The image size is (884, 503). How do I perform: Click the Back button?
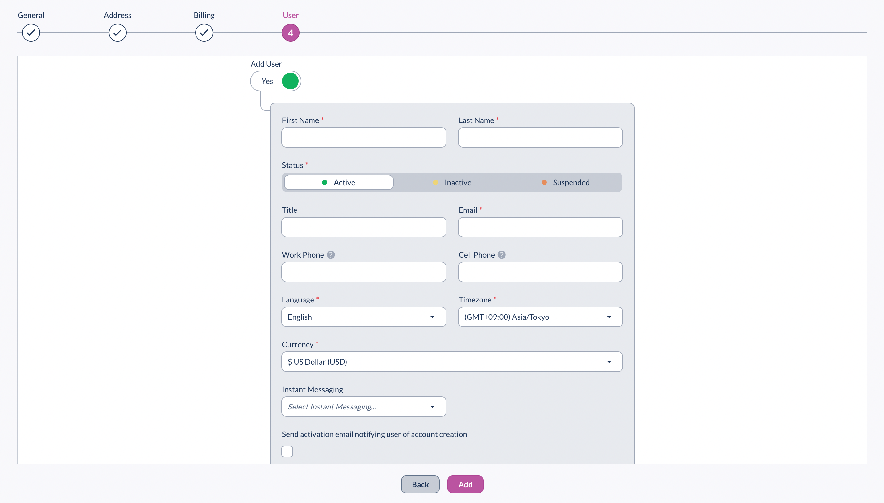[x=420, y=484]
